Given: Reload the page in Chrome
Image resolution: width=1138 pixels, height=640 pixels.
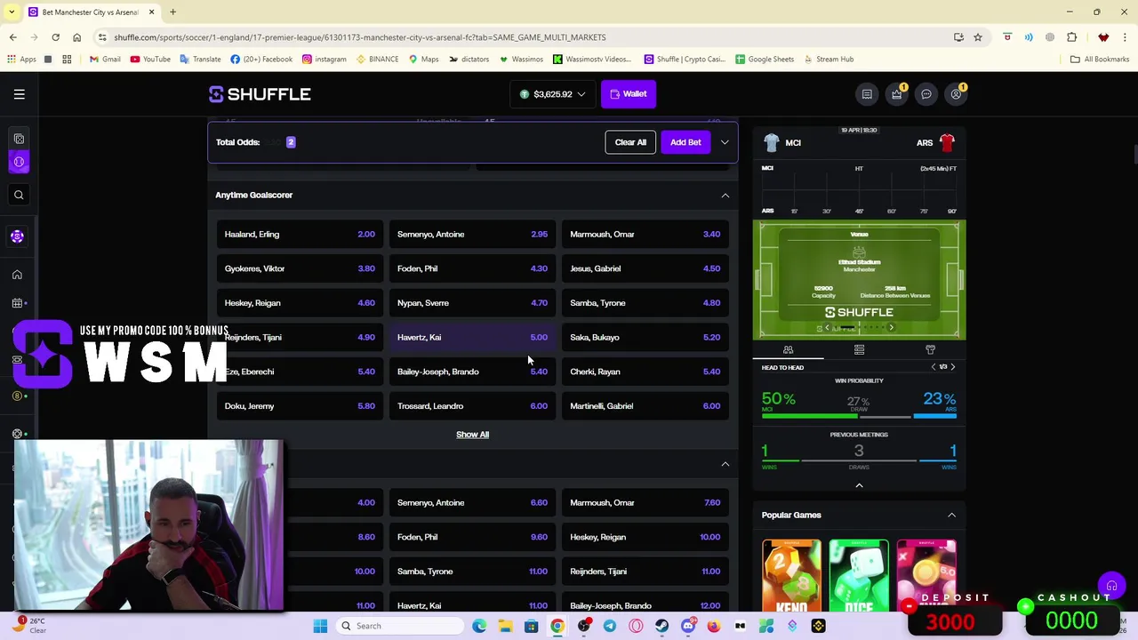Looking at the screenshot, I should (55, 37).
